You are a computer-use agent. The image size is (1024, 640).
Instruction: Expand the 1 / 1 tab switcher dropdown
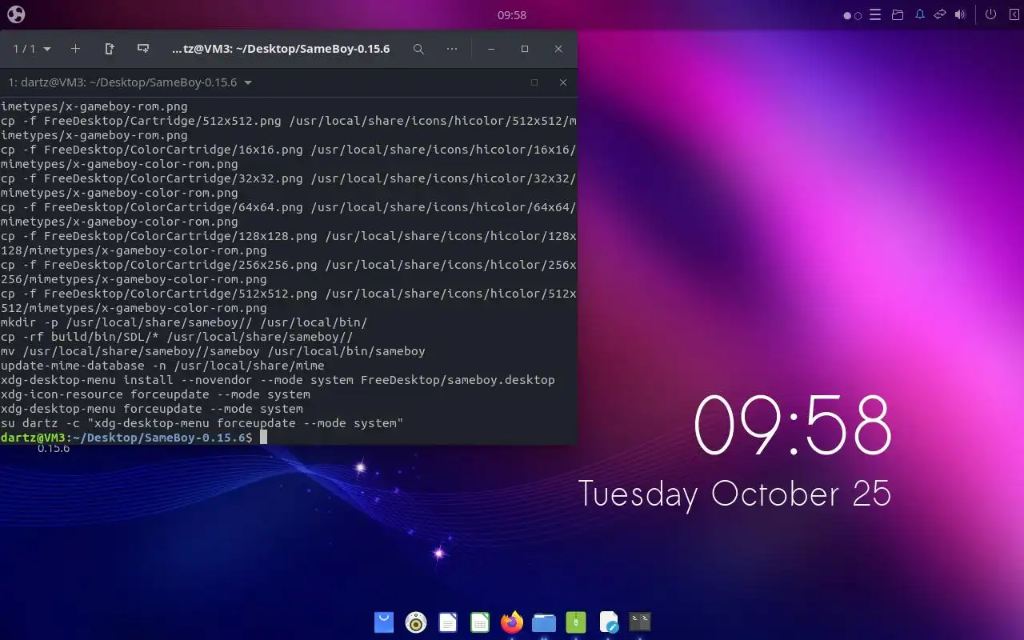pos(32,49)
